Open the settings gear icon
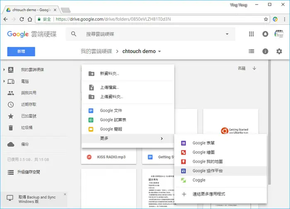290x209 pixels. 279,51
